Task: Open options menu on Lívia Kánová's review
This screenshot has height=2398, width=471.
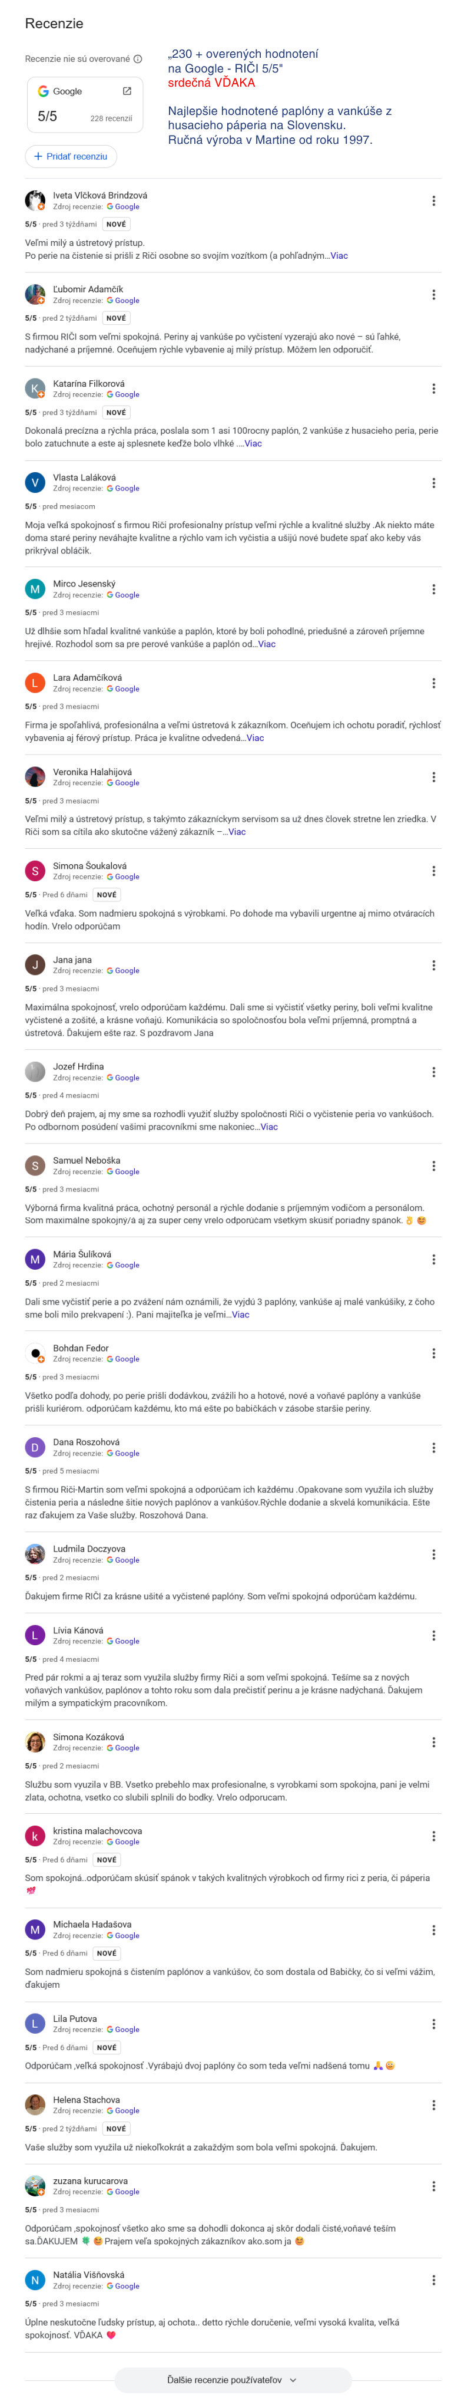Action: tap(433, 1636)
